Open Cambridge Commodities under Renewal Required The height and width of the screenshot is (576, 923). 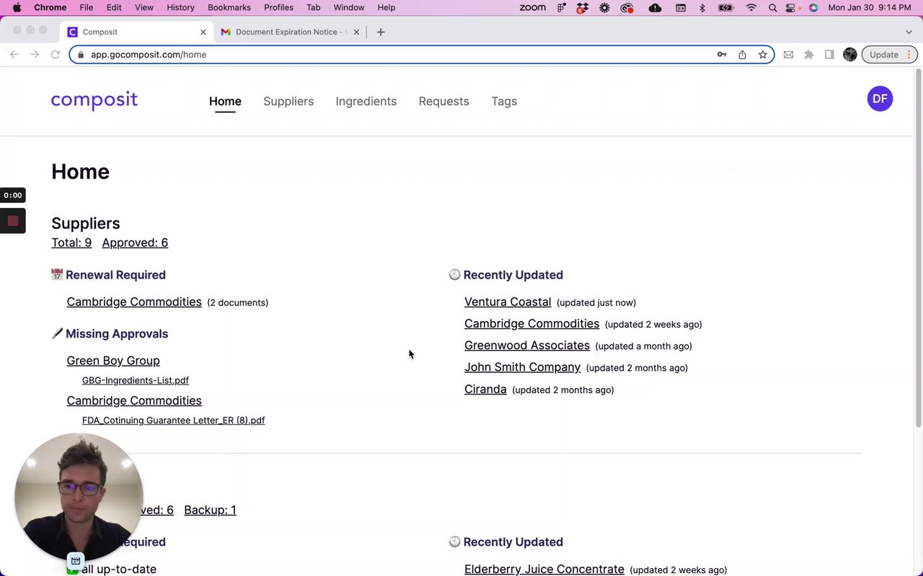[134, 302]
